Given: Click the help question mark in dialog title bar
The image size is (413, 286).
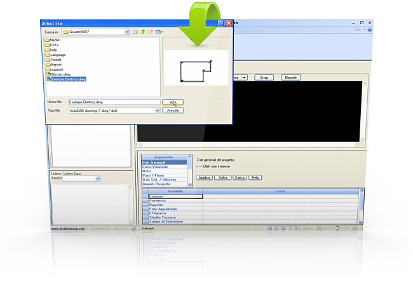Looking at the screenshot, I should point(220,23).
